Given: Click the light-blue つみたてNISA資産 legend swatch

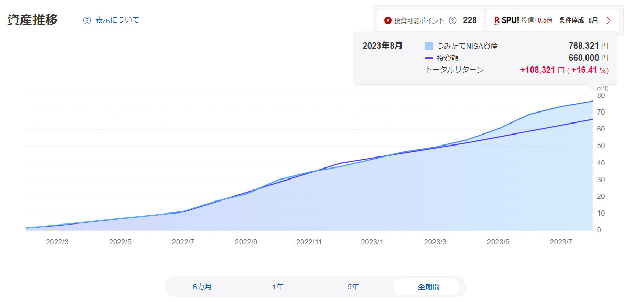Looking at the screenshot, I should [x=429, y=46].
